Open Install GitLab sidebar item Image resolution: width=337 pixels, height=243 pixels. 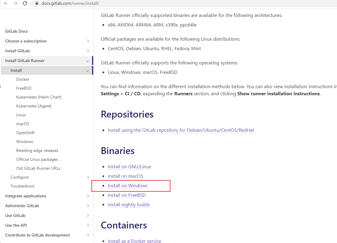[18, 51]
